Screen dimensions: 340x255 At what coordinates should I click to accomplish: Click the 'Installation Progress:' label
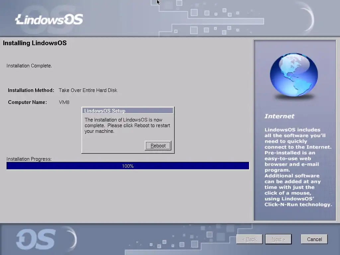(29, 159)
